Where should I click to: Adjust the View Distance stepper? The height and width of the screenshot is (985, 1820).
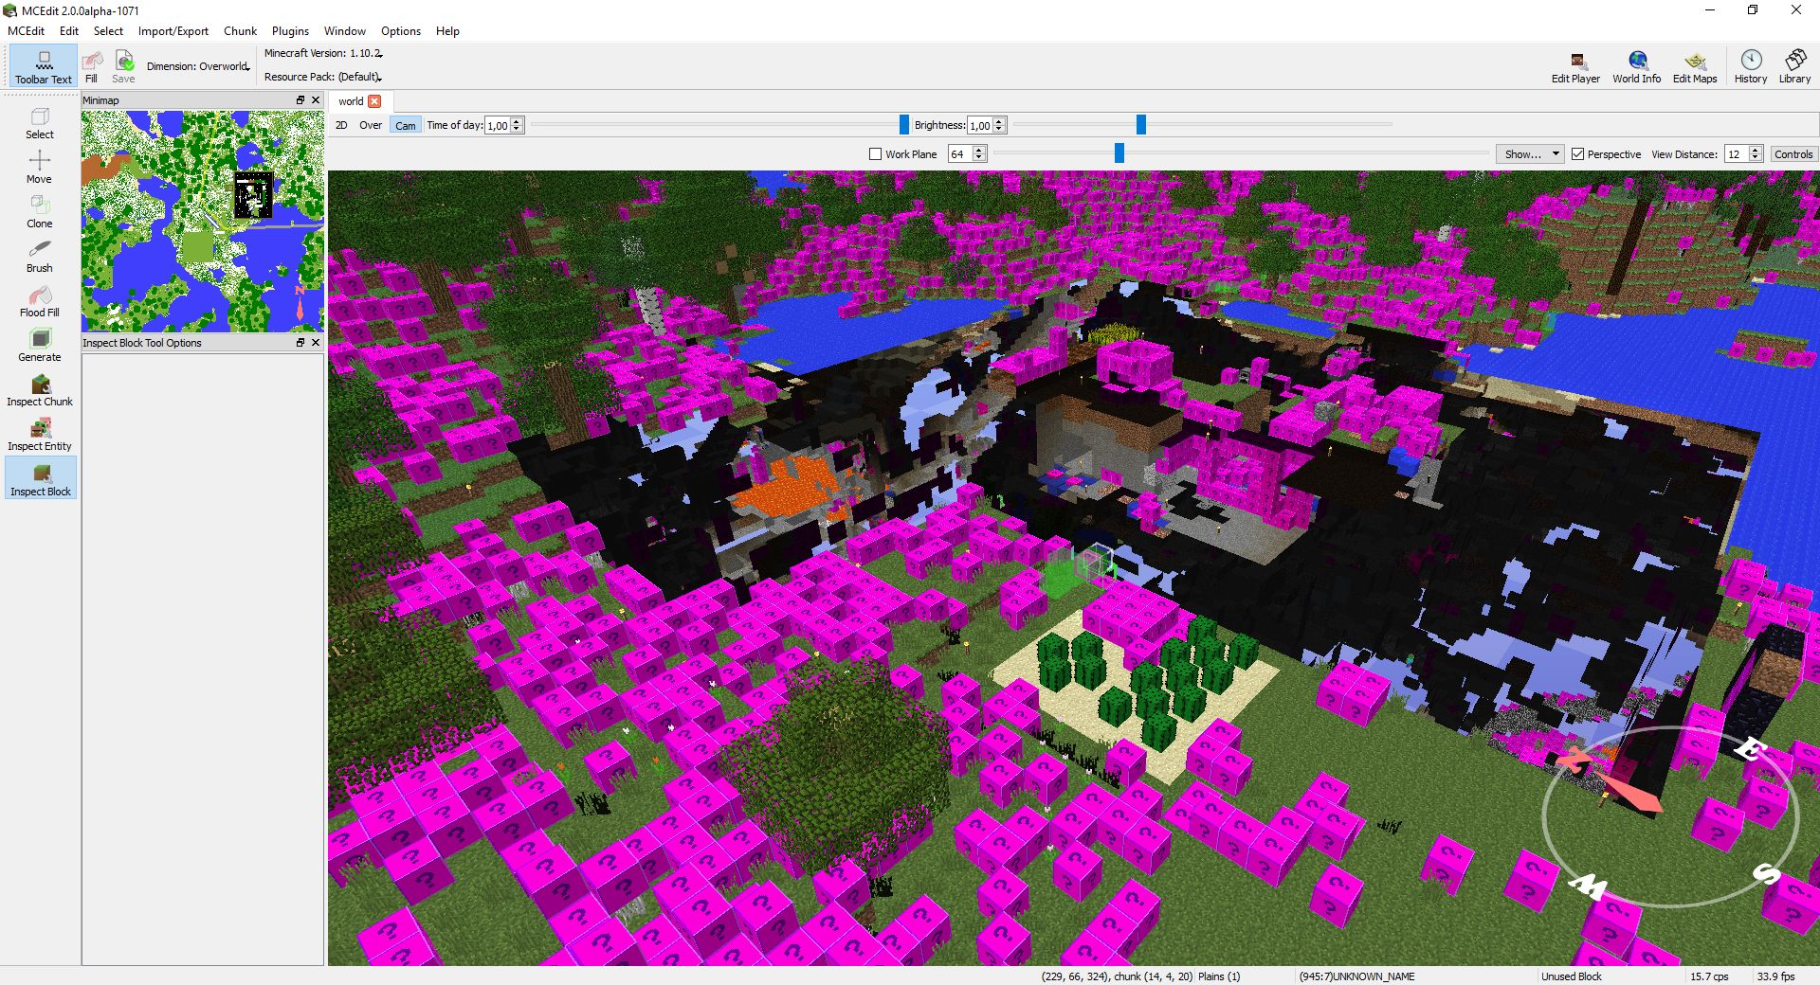(x=1756, y=154)
